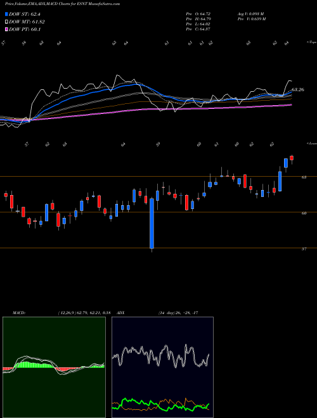The height and width of the screenshot is (418, 317).
Task: Click the 'Pre O: 64.72' open value
Action: [x=198, y=13]
